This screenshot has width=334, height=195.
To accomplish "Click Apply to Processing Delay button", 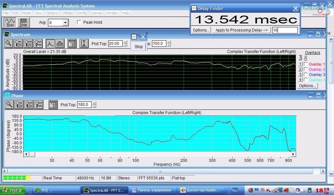I will point(241,30).
